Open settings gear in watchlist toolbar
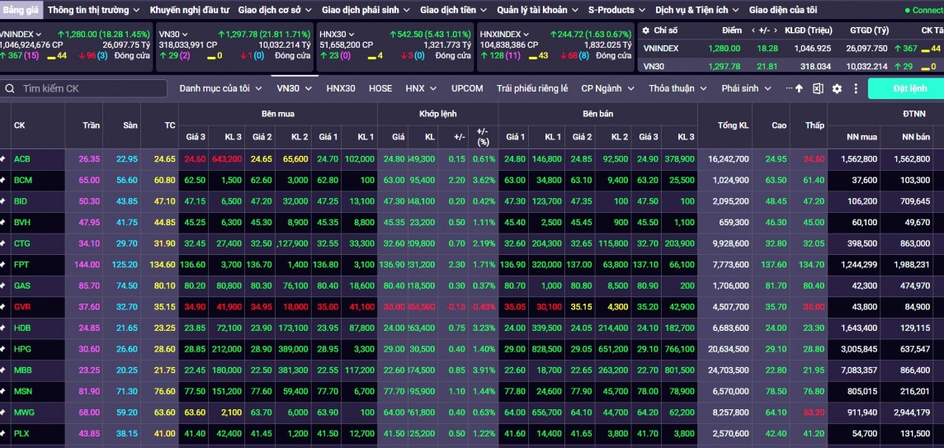This screenshot has height=448, width=944. [x=837, y=88]
